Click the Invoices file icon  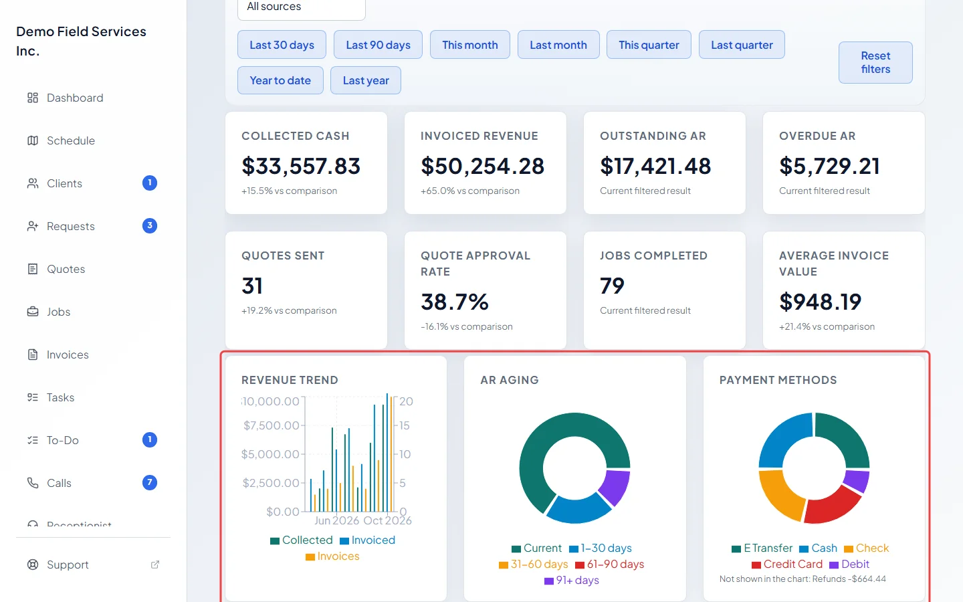point(33,355)
